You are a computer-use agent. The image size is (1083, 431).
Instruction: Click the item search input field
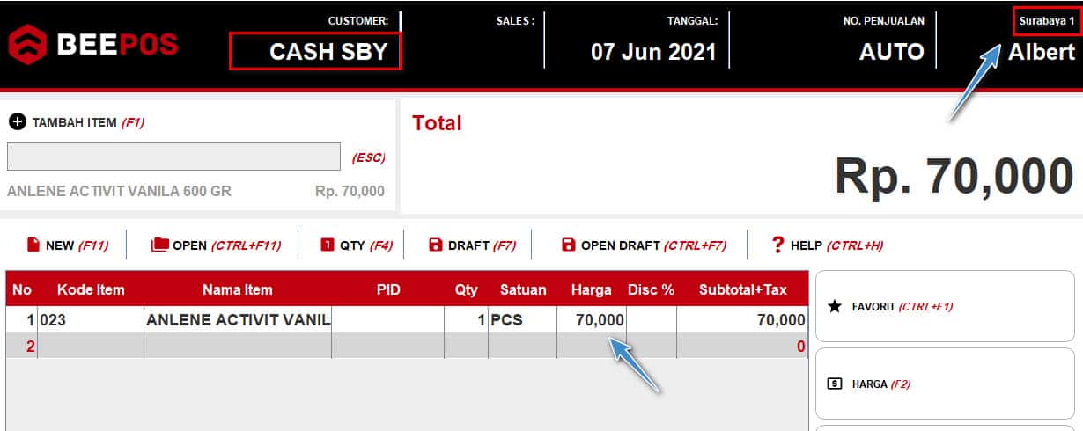173,157
